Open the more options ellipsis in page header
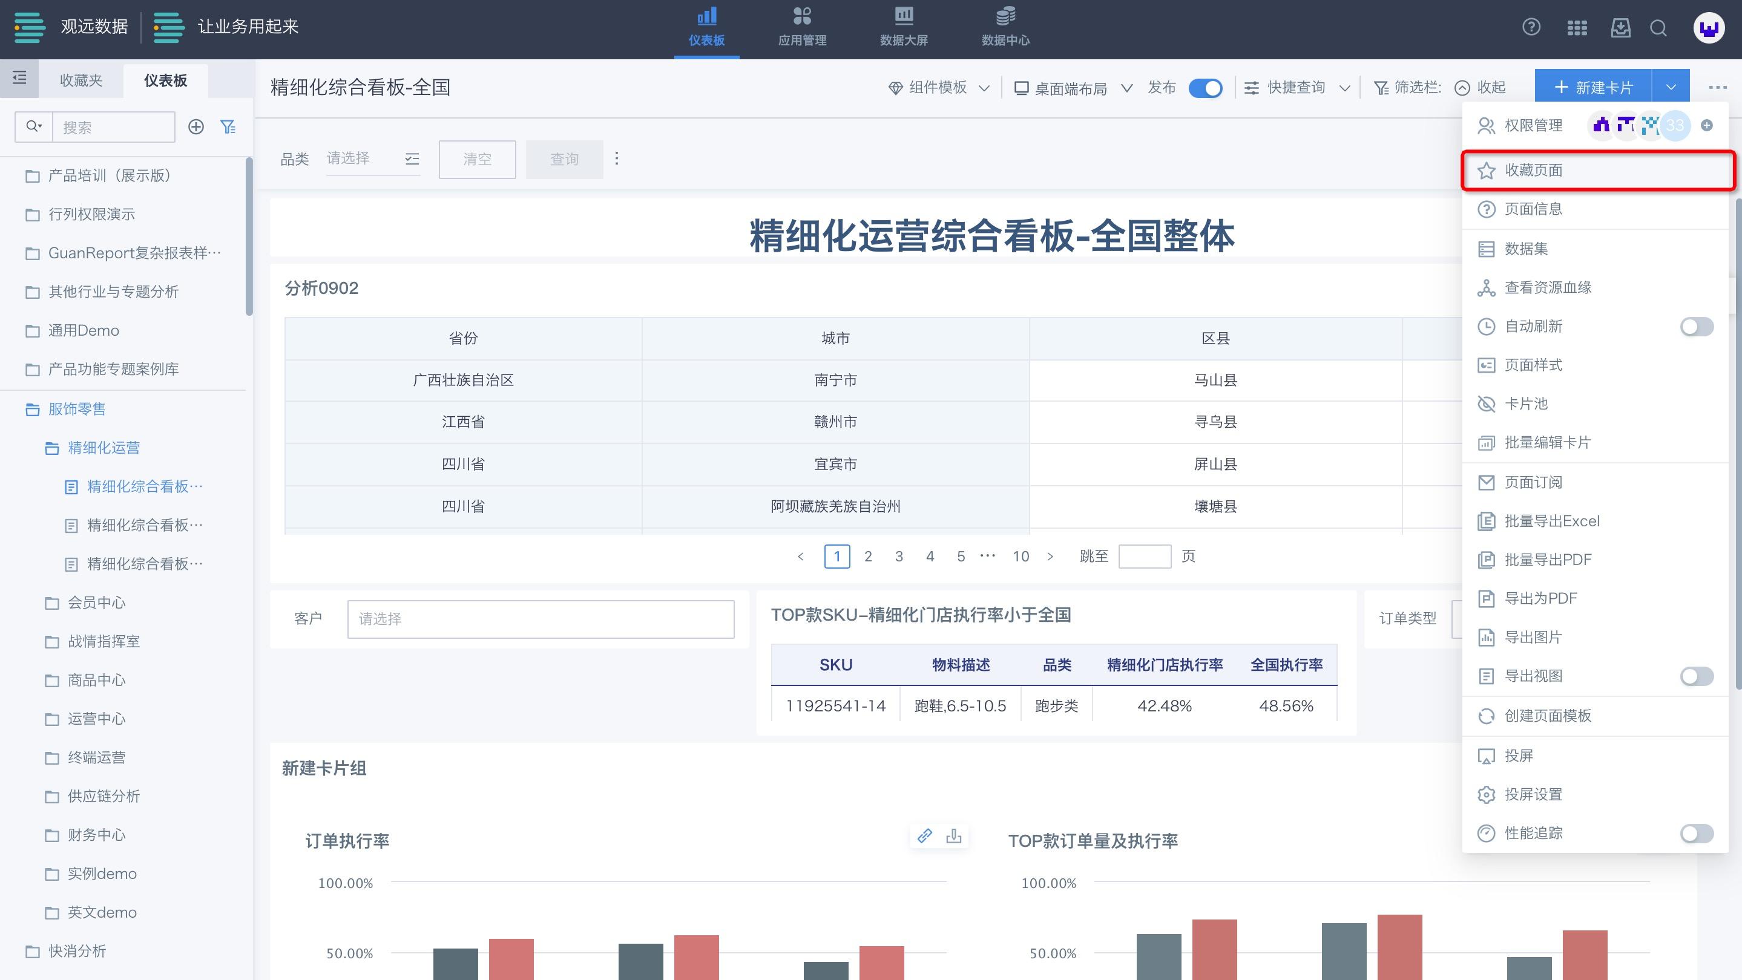The width and height of the screenshot is (1742, 980). [1717, 87]
